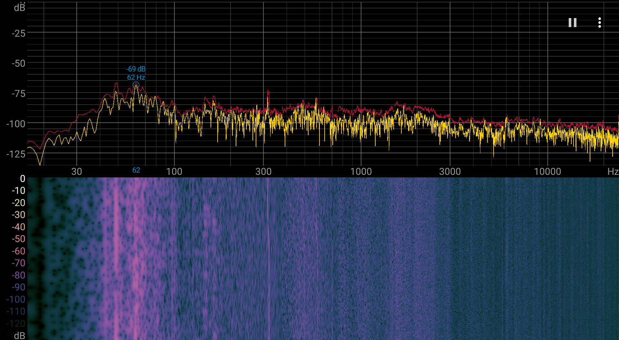This screenshot has height=340, width=619.
Task: Click the '1000' Hz axis label
Action: click(x=361, y=171)
